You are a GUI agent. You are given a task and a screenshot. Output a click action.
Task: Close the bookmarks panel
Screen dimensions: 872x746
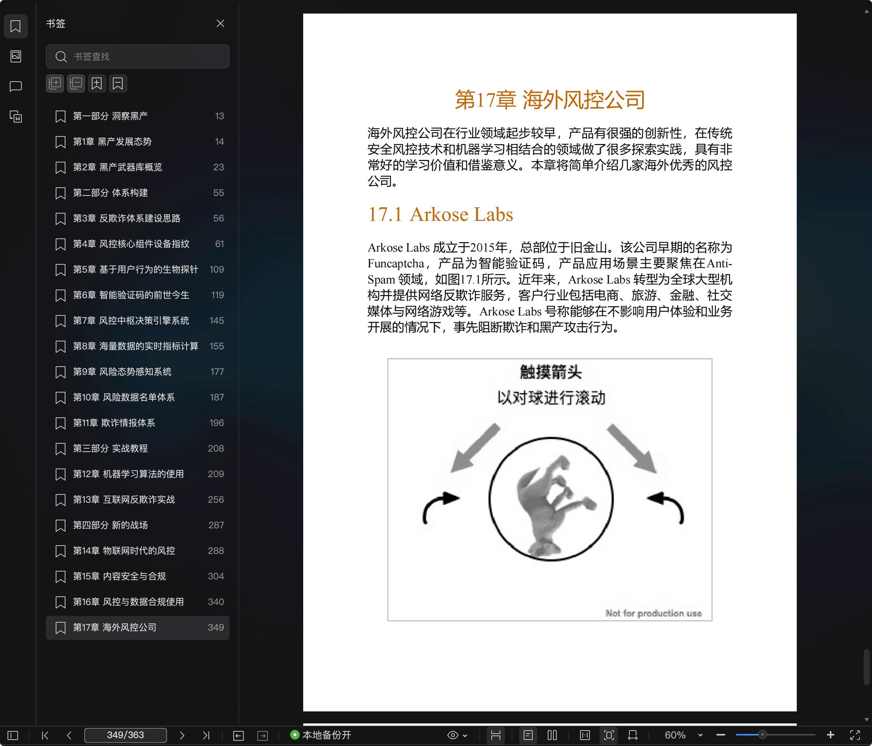pos(220,24)
